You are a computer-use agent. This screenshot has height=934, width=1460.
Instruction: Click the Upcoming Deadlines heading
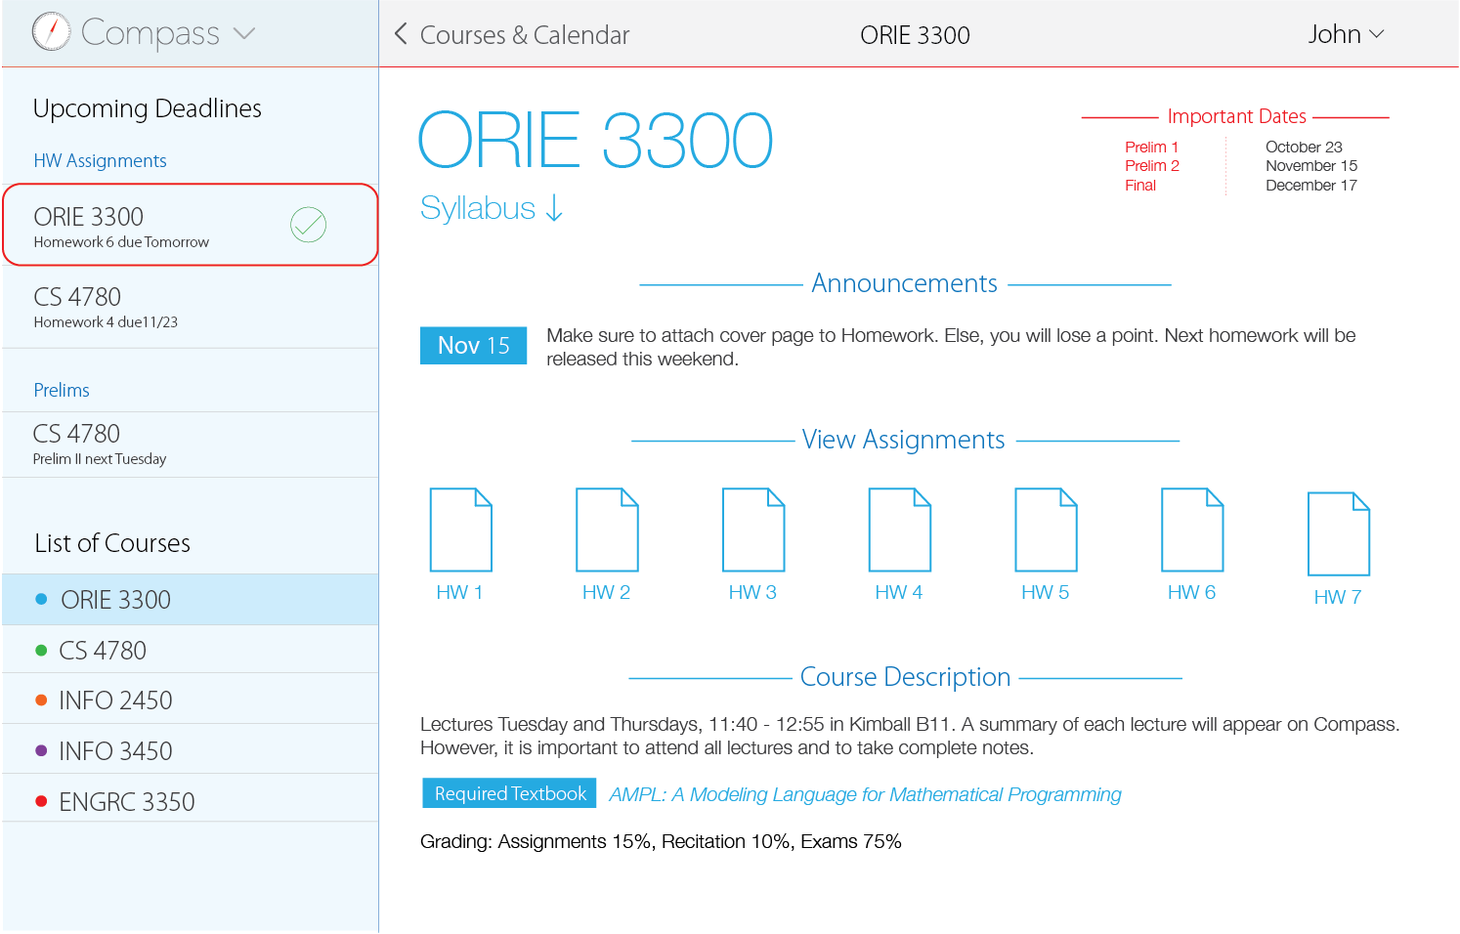tap(148, 108)
